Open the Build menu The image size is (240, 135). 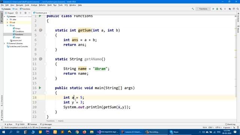[x=49, y=5]
